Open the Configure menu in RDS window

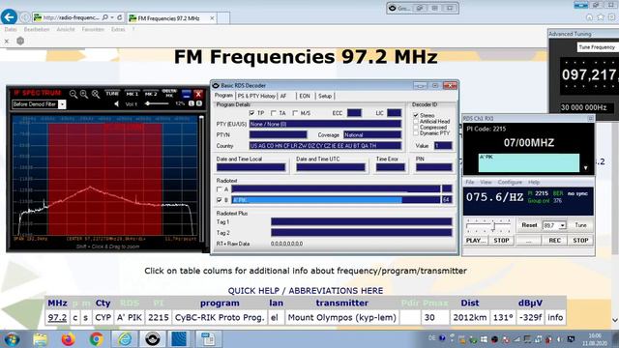pyautogui.click(x=510, y=182)
